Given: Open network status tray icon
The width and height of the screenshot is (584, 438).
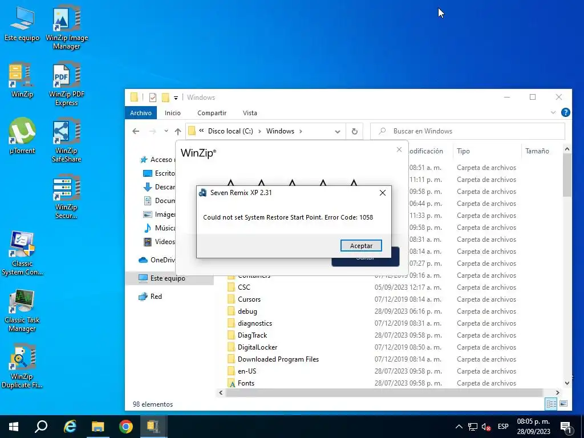Looking at the screenshot, I should [473, 427].
